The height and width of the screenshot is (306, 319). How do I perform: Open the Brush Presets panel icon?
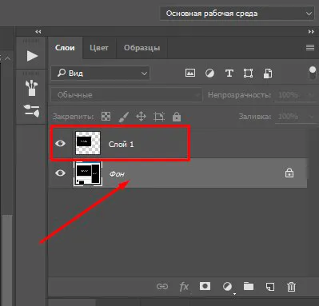click(31, 88)
